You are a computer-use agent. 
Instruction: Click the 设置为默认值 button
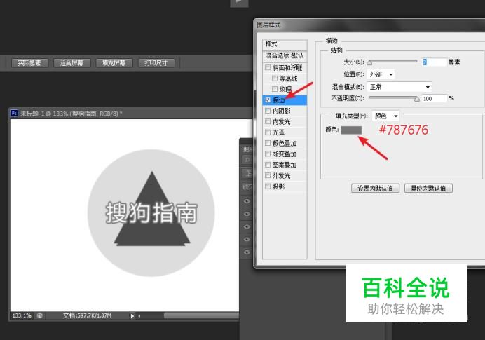[375, 188]
